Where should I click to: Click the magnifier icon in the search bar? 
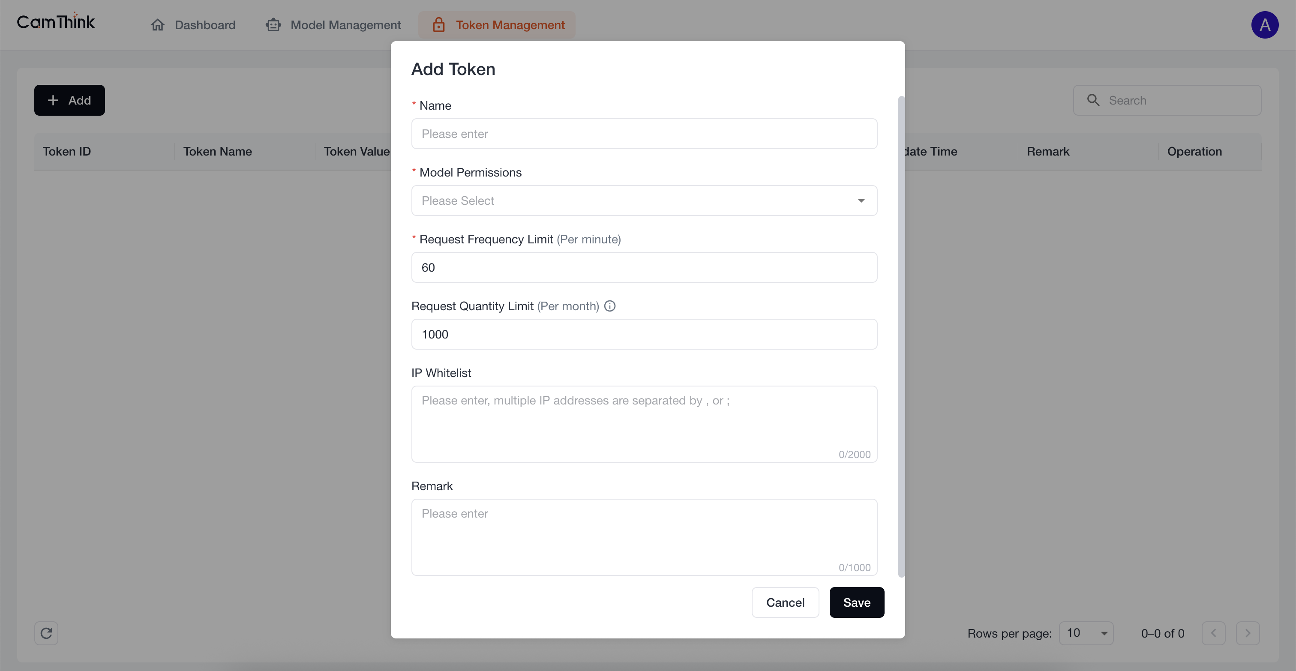1093,100
